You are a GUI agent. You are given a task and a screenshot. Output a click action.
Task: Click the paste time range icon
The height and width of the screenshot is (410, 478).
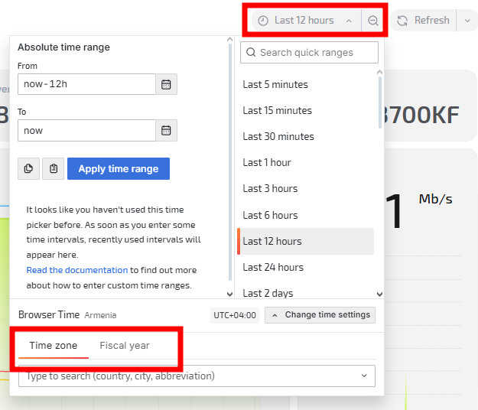53,168
